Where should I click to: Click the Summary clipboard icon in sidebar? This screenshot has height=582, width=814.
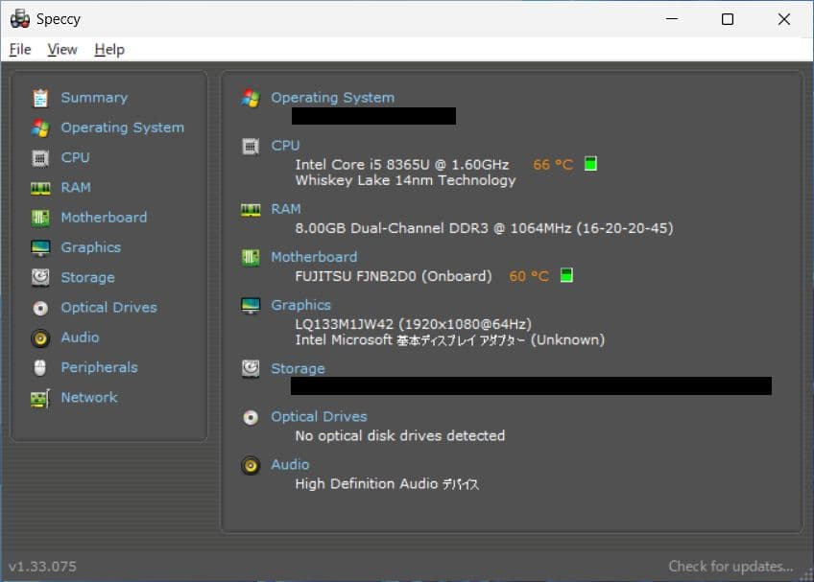point(40,98)
